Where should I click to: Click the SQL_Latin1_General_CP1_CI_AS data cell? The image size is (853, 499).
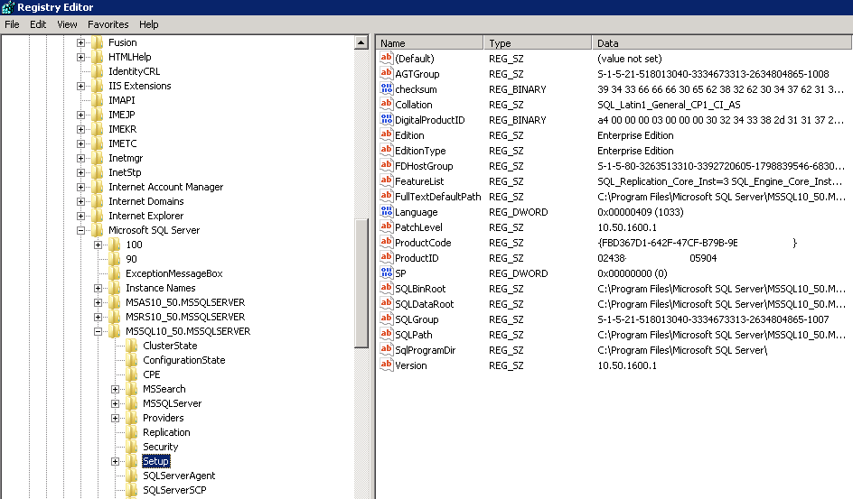point(669,105)
